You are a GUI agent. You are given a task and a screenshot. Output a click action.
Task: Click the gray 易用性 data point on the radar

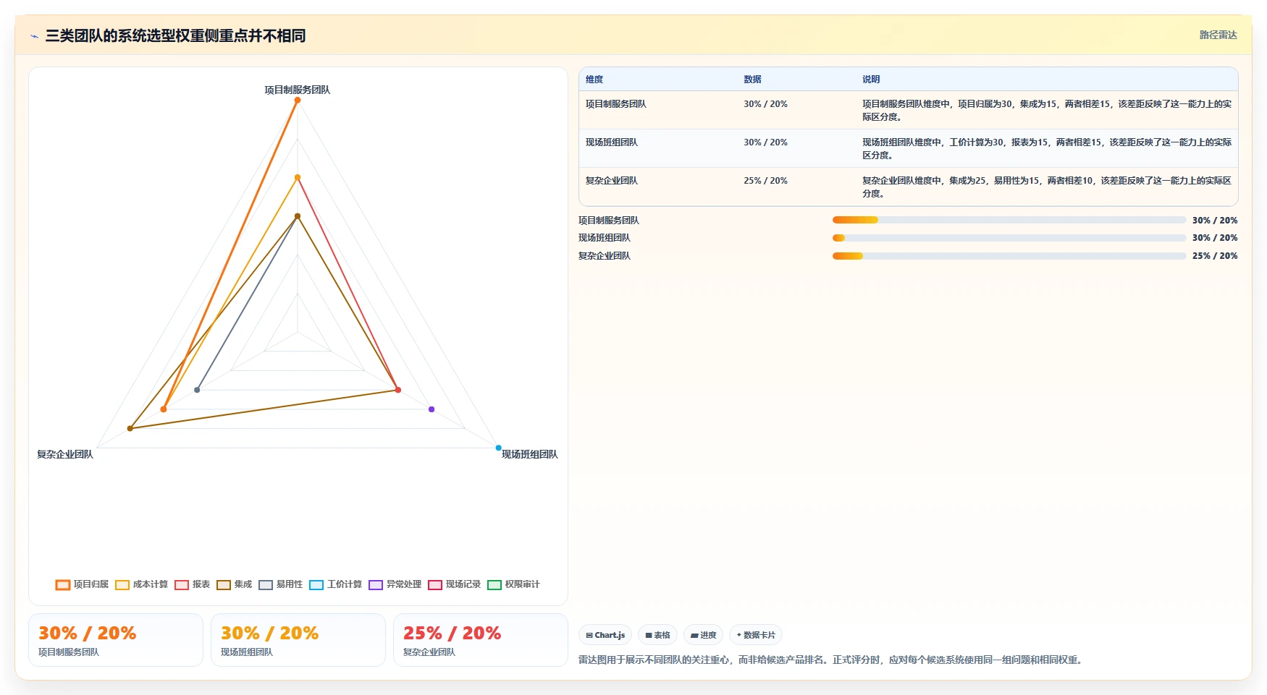197,390
